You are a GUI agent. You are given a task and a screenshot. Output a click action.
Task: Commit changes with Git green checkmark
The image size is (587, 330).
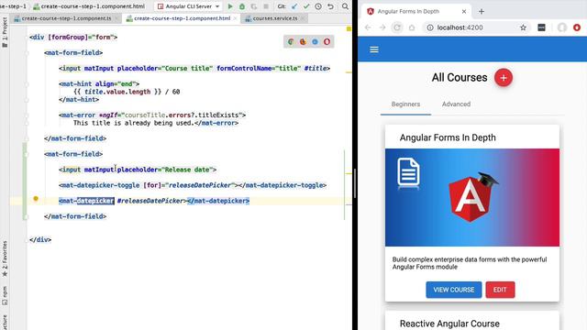coord(306,6)
